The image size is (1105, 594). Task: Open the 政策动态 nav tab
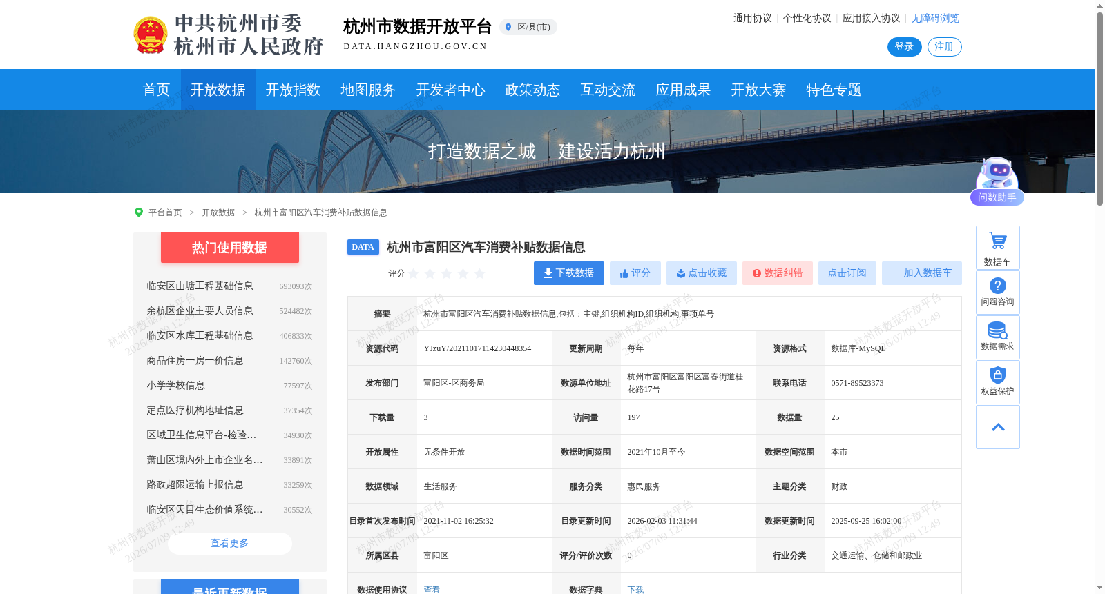[x=532, y=90]
